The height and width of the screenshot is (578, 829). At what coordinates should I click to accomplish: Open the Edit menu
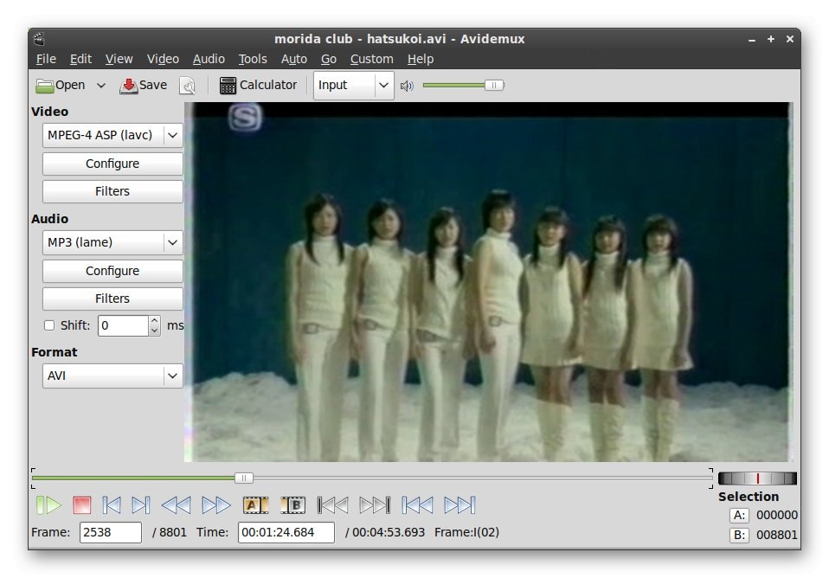[80, 59]
